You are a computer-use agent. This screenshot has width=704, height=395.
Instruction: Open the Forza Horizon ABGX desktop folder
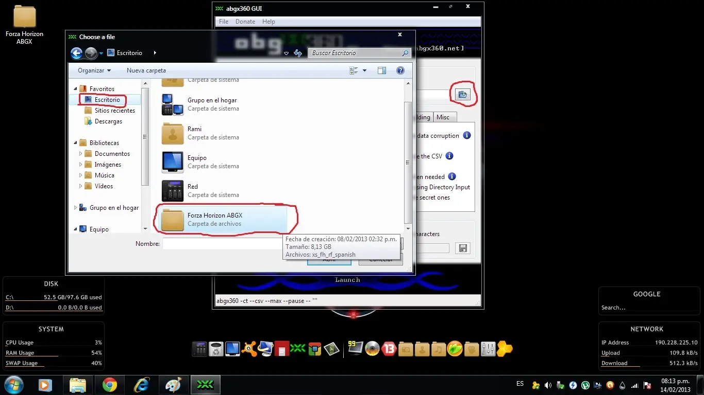click(24, 25)
